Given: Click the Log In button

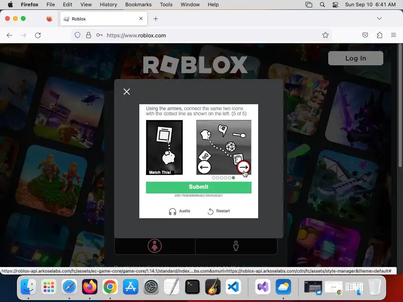Looking at the screenshot, I should 355,58.
